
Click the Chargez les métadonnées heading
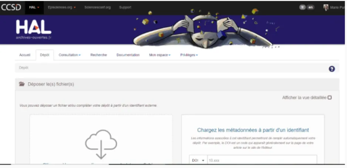click(253, 130)
